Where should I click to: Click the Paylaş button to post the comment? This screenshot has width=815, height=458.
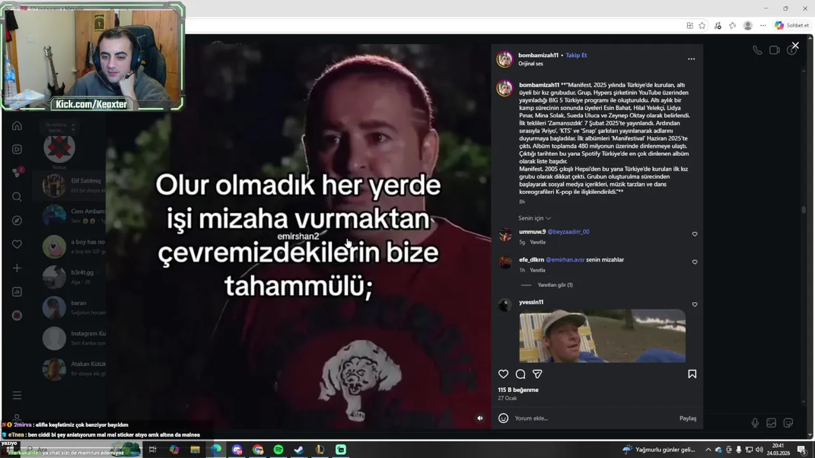(688, 418)
